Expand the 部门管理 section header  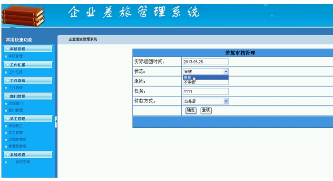point(28,96)
